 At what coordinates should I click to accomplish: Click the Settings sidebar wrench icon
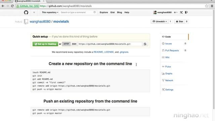(x=163, y=90)
